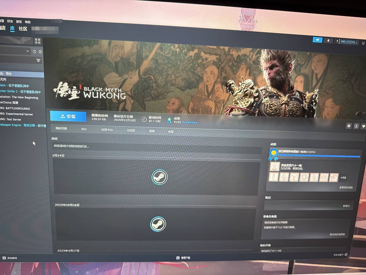Select PUBG: Experimental Server in the list
Viewport: 366px width, 275px height.
[17, 114]
